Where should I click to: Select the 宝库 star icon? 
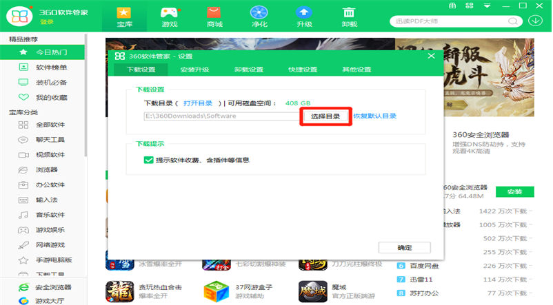click(x=123, y=13)
